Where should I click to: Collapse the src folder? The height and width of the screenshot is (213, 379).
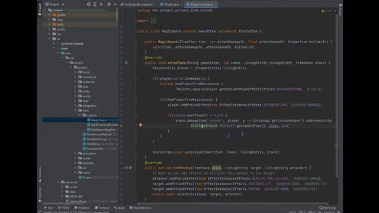coord(50,38)
